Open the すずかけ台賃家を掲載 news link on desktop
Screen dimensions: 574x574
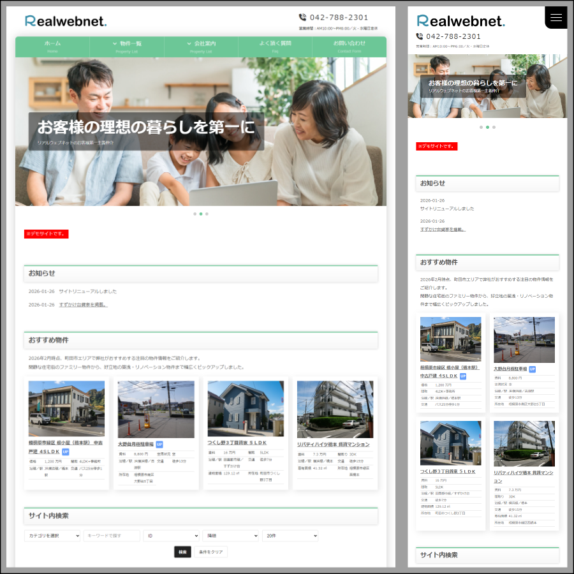(83, 305)
